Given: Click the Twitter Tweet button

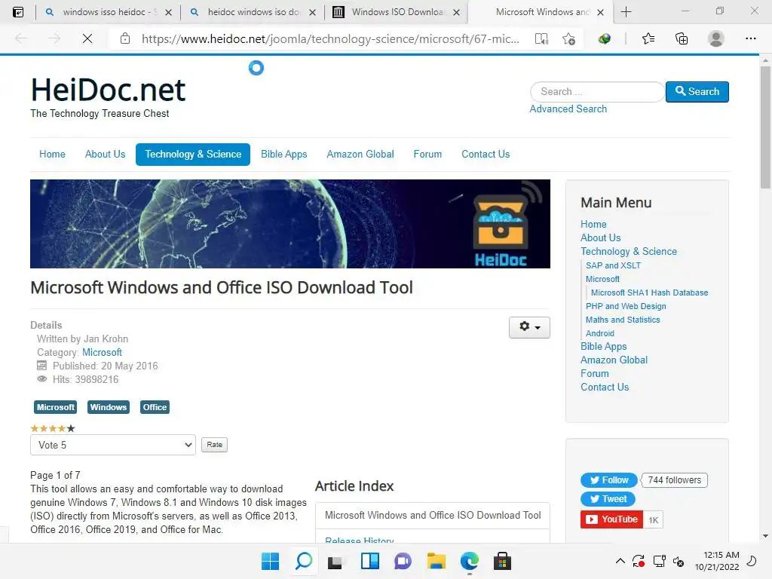Looking at the screenshot, I should (x=608, y=499).
